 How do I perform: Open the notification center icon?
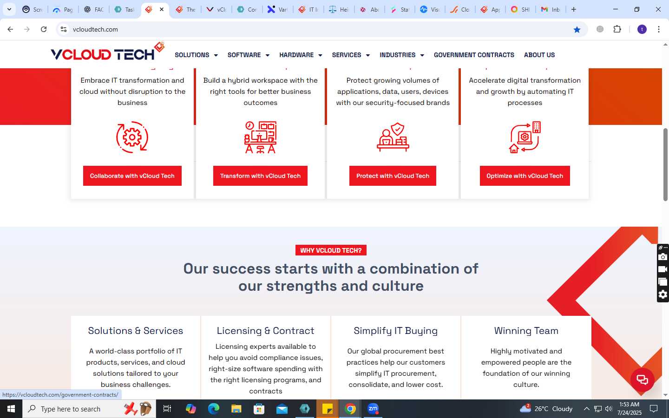(654, 409)
